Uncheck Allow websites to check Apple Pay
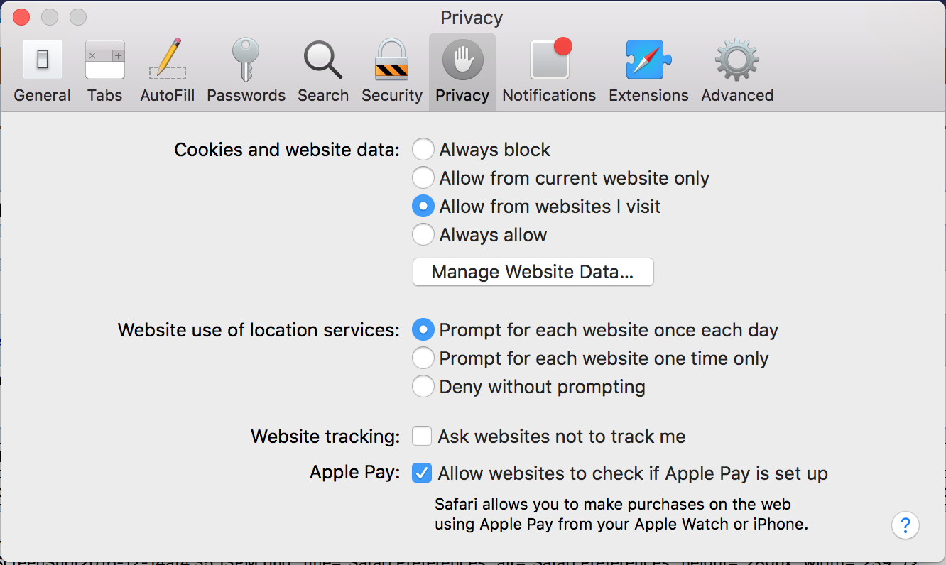Screen dimensions: 946x565 [422, 473]
